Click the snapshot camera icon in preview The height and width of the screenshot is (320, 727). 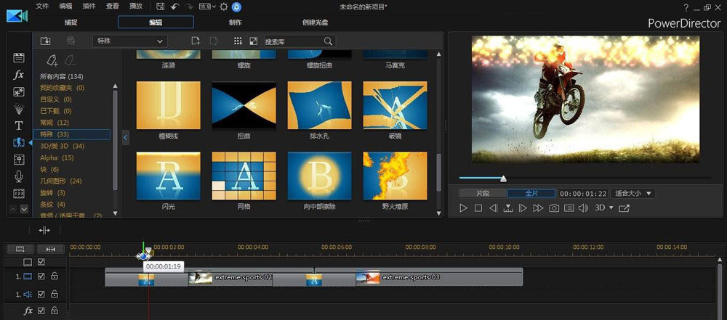coord(554,208)
